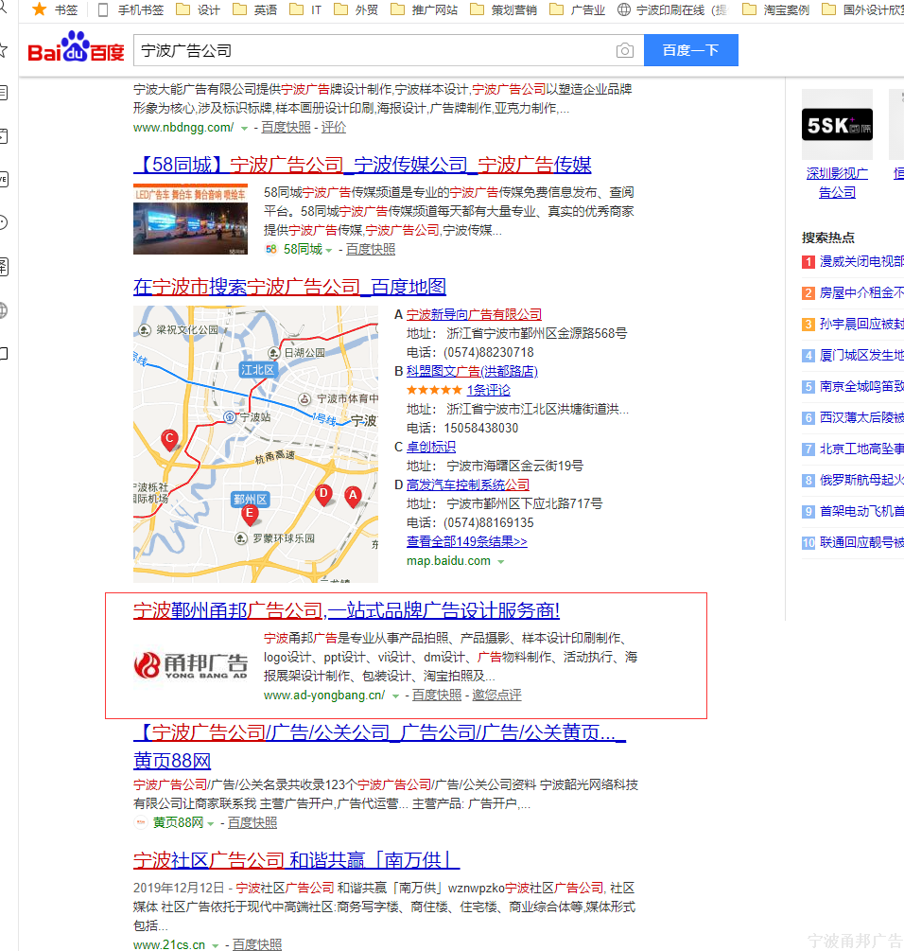Open the IT bookmark folder
Screen dimensions: 904x951
tap(306, 9)
